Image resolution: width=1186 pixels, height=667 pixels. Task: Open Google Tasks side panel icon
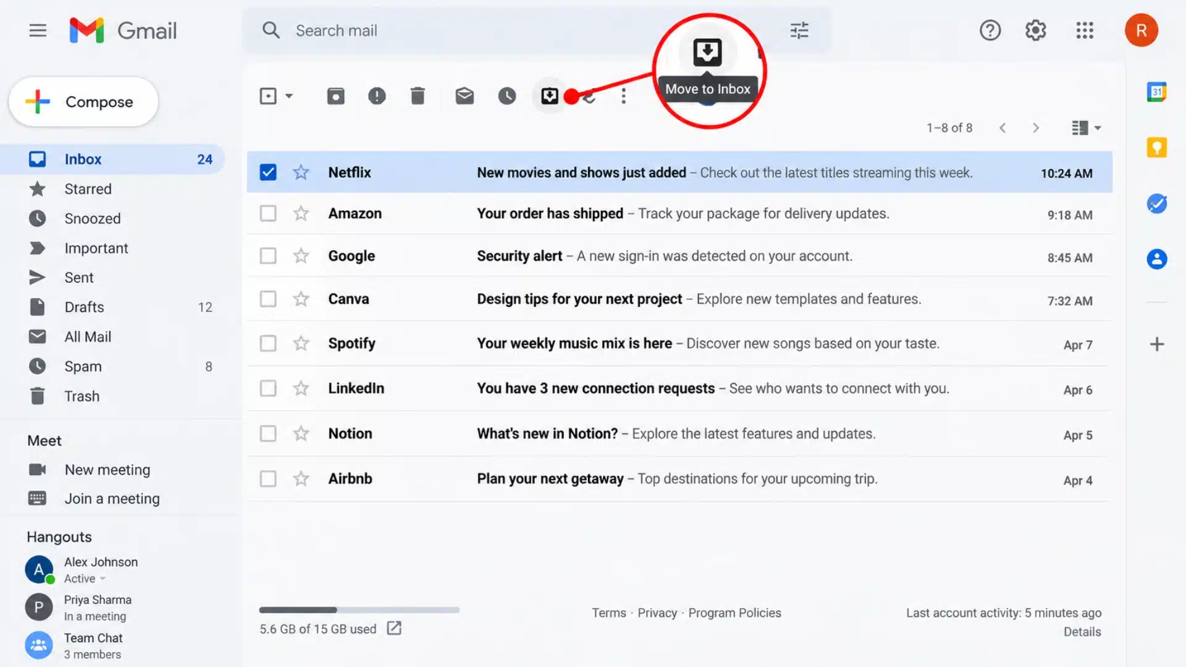coord(1156,203)
